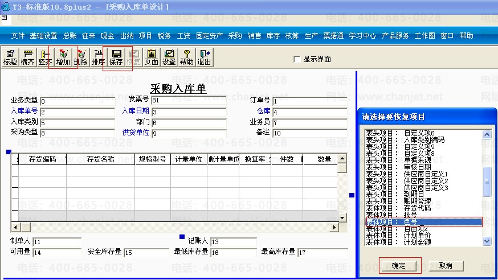Click the 删除 toolbar button

tap(80, 57)
